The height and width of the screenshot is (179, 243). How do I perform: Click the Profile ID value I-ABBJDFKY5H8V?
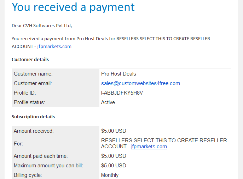122,93
